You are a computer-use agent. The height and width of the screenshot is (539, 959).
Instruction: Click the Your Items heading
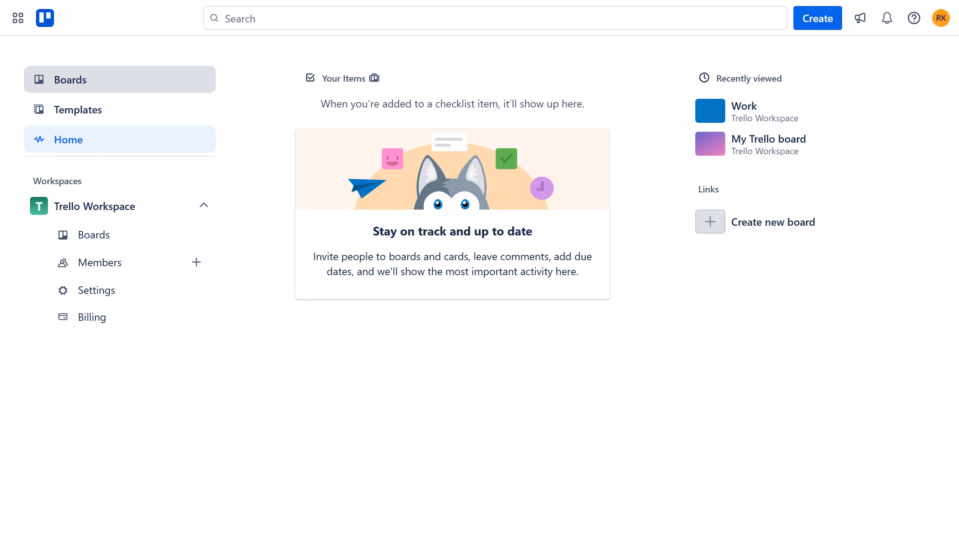pyautogui.click(x=344, y=78)
